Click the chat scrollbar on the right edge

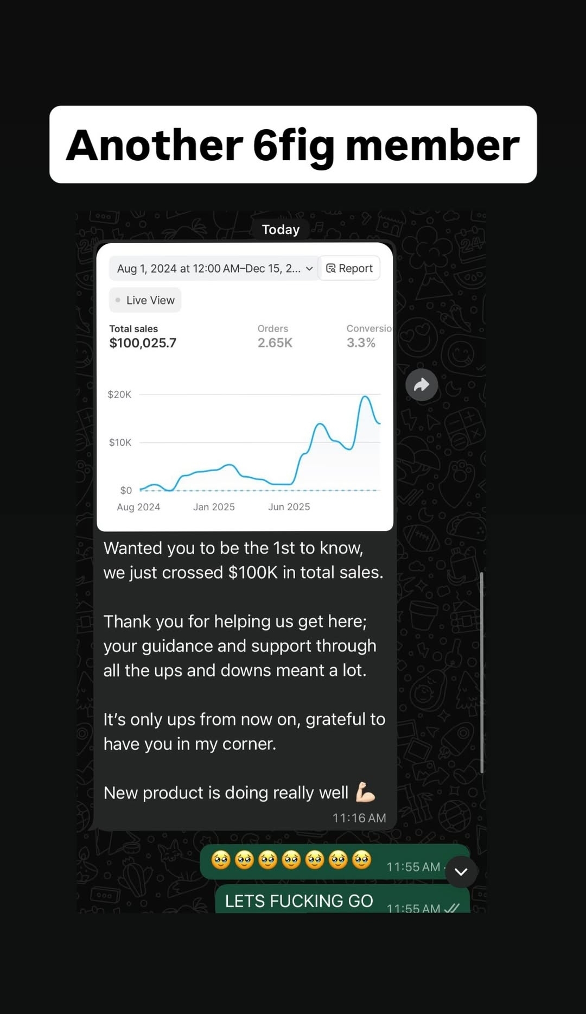(x=481, y=672)
